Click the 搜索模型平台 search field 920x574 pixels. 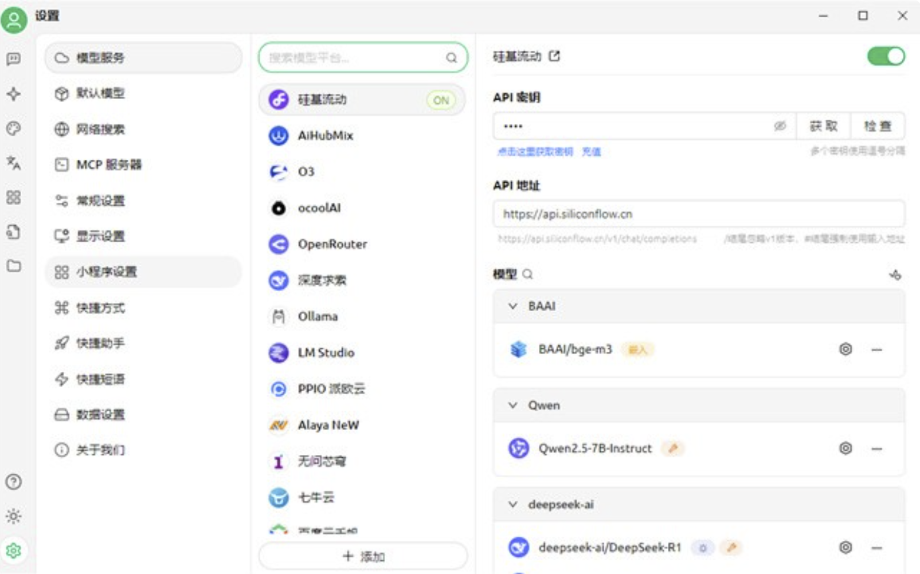(355, 58)
